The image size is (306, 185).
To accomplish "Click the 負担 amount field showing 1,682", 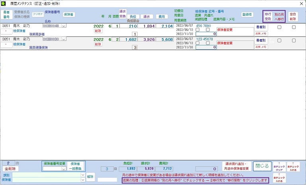I will pyautogui.click(x=128, y=39).
